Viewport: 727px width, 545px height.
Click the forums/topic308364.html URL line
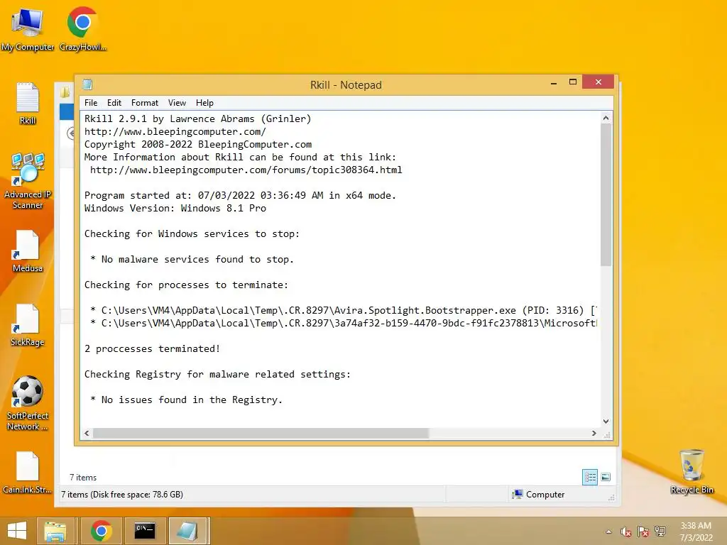click(x=246, y=170)
